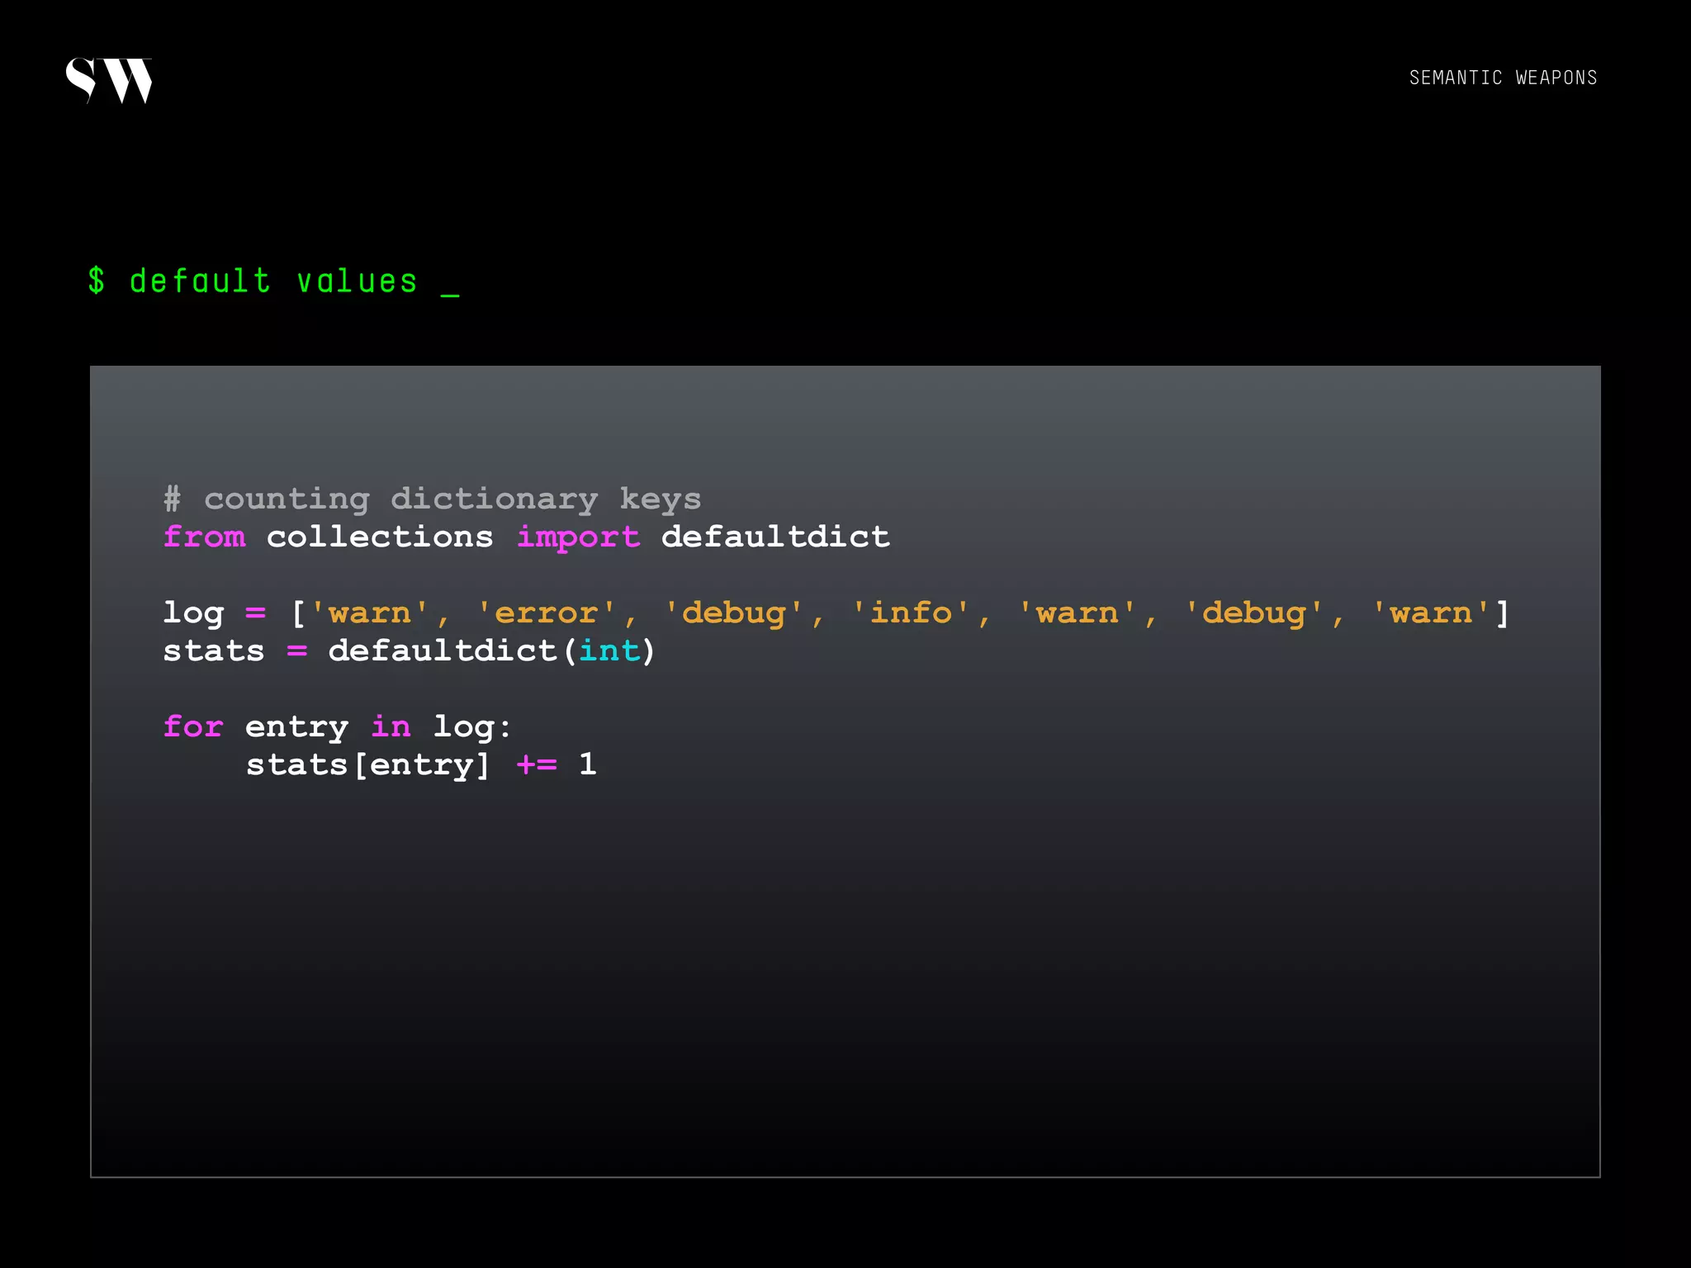This screenshot has width=1691, height=1268.
Task: Click the 'import' keyword
Action: click(578, 538)
